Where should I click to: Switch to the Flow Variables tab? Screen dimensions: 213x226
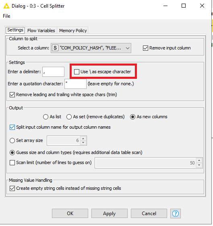point(41,31)
